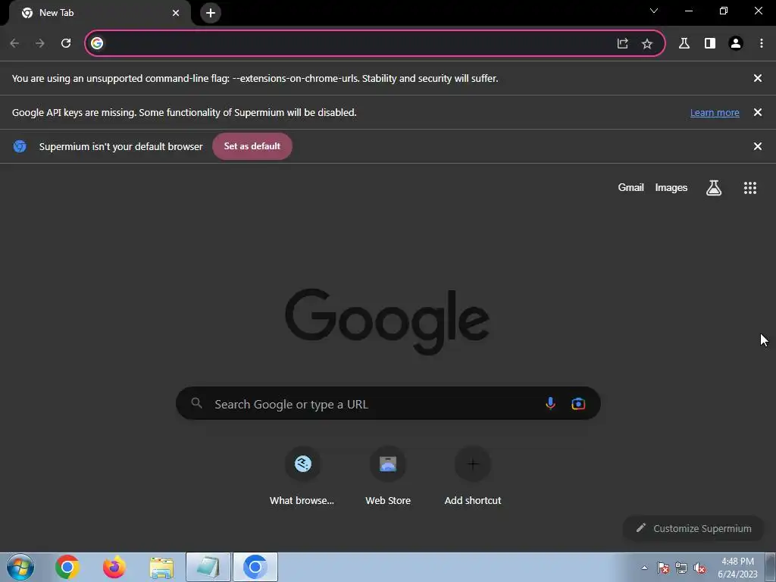Open the experiments flask in toolbar
This screenshot has width=776, height=582.
(x=684, y=43)
